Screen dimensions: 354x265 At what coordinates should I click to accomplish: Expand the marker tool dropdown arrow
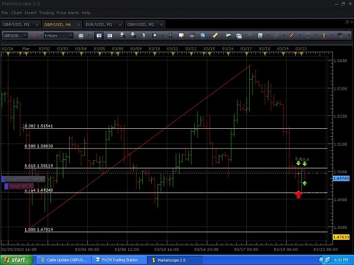click(163, 36)
